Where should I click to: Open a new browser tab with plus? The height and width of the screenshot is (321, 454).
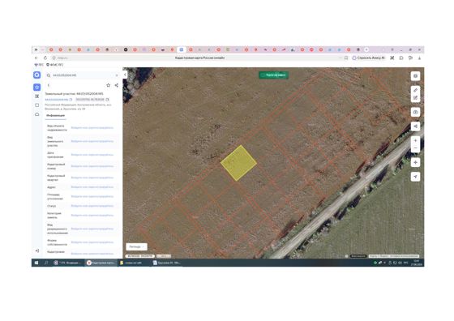tap(366, 49)
